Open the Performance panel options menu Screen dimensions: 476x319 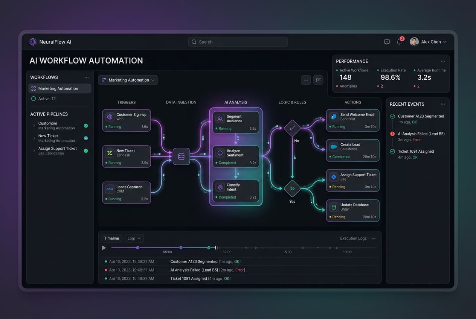click(x=443, y=61)
